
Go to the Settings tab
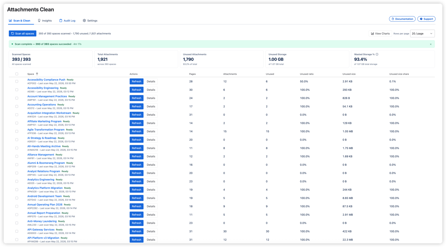click(x=90, y=21)
